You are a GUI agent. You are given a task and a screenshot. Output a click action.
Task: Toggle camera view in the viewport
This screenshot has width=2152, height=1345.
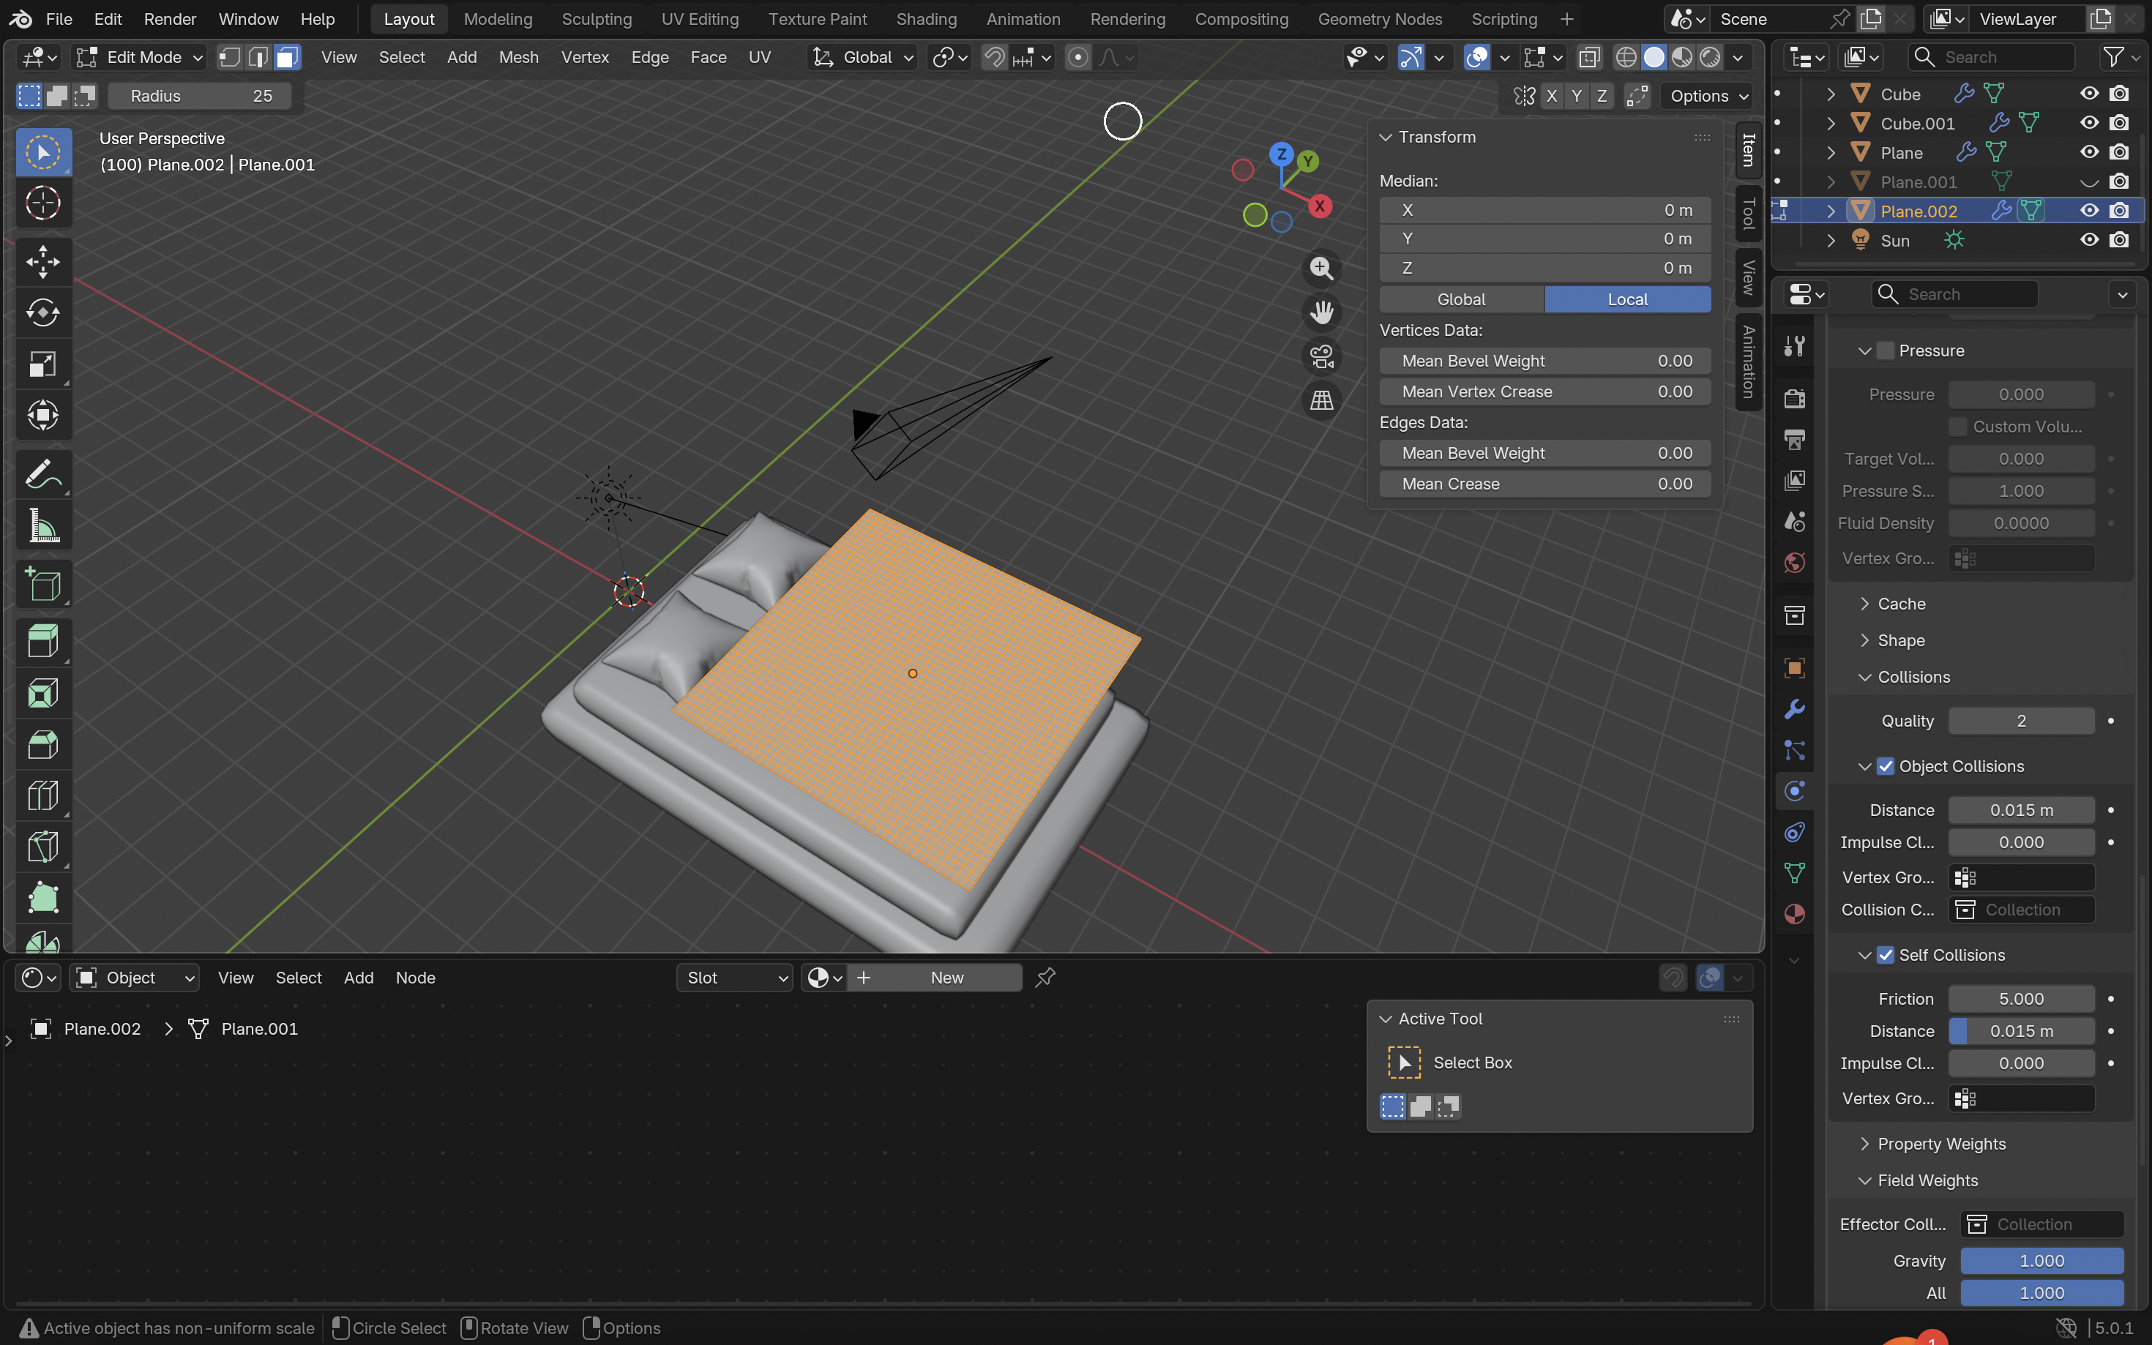1321,356
